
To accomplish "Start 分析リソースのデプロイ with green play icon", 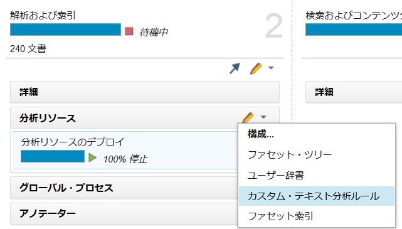I will click(92, 157).
